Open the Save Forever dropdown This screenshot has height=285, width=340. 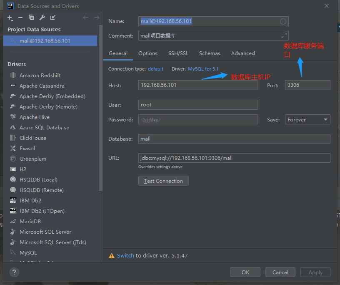(307, 119)
